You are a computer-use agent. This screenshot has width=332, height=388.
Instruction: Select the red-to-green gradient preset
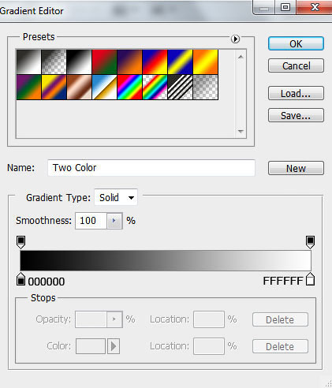[x=105, y=62]
